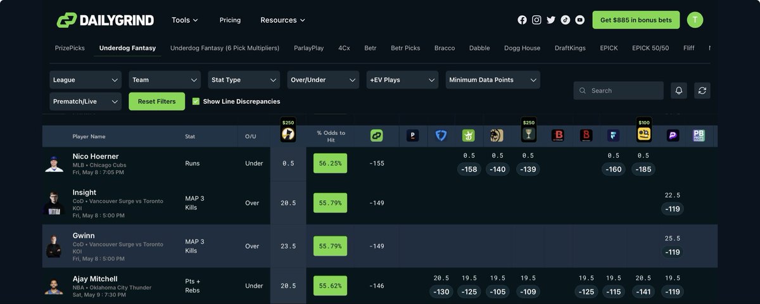This screenshot has width=760, height=304.
Task: Open the Minimum Data Points dropdown
Action: 493,80
